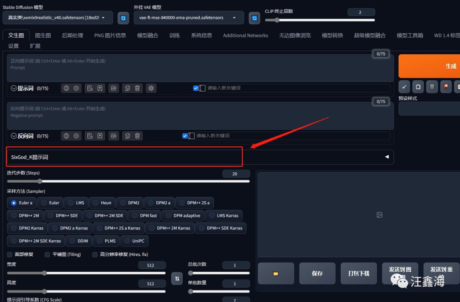This screenshot has width=460, height=302.
Task: Click globe language icon in 提示词 toolbar
Action: (66, 88)
